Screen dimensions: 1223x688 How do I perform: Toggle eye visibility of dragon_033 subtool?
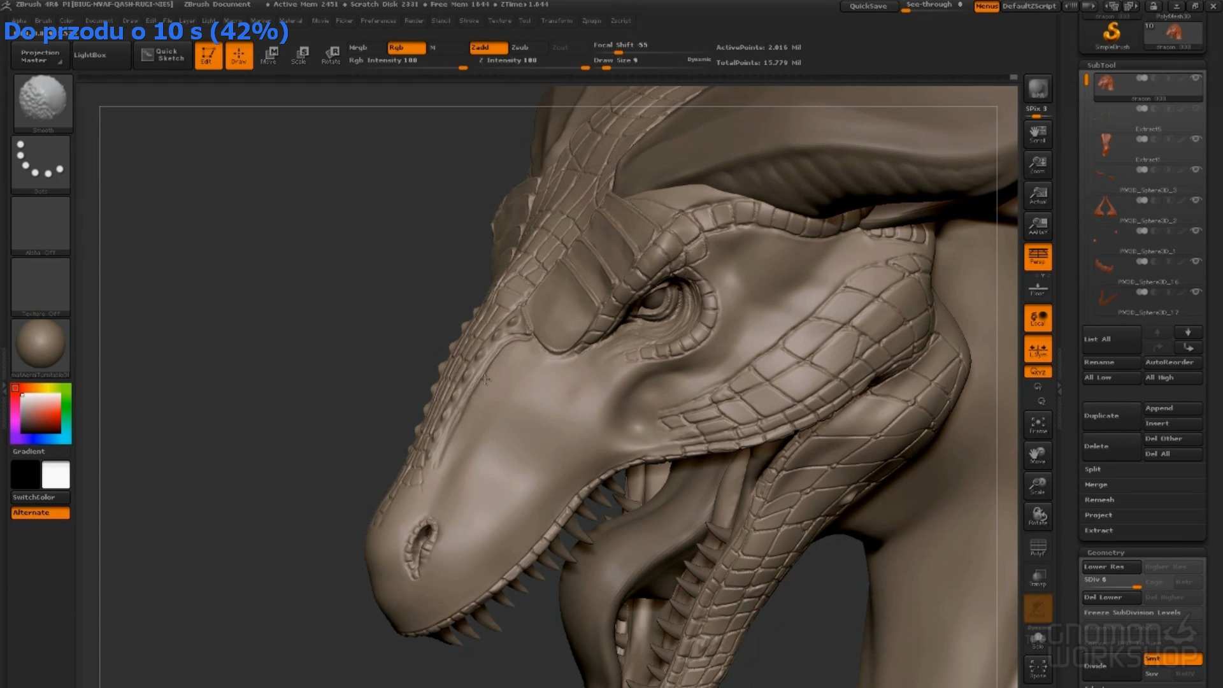point(1196,78)
